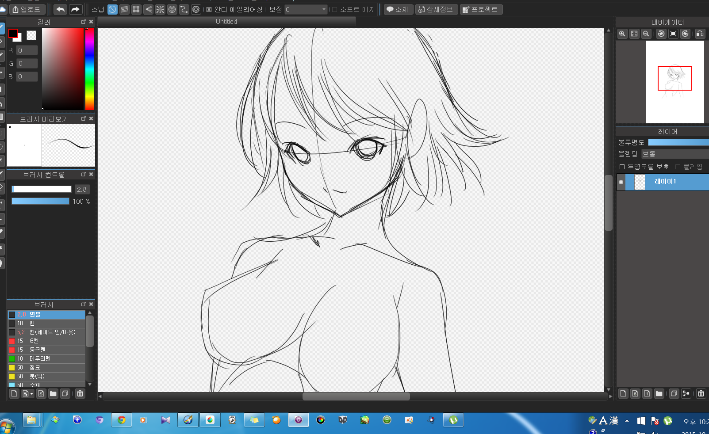The width and height of the screenshot is (709, 434).
Task: Click the 상세정보 button
Action: (x=436, y=9)
